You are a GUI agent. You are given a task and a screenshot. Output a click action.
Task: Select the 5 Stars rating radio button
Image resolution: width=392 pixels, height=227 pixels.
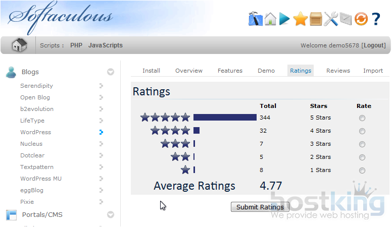tap(362, 118)
